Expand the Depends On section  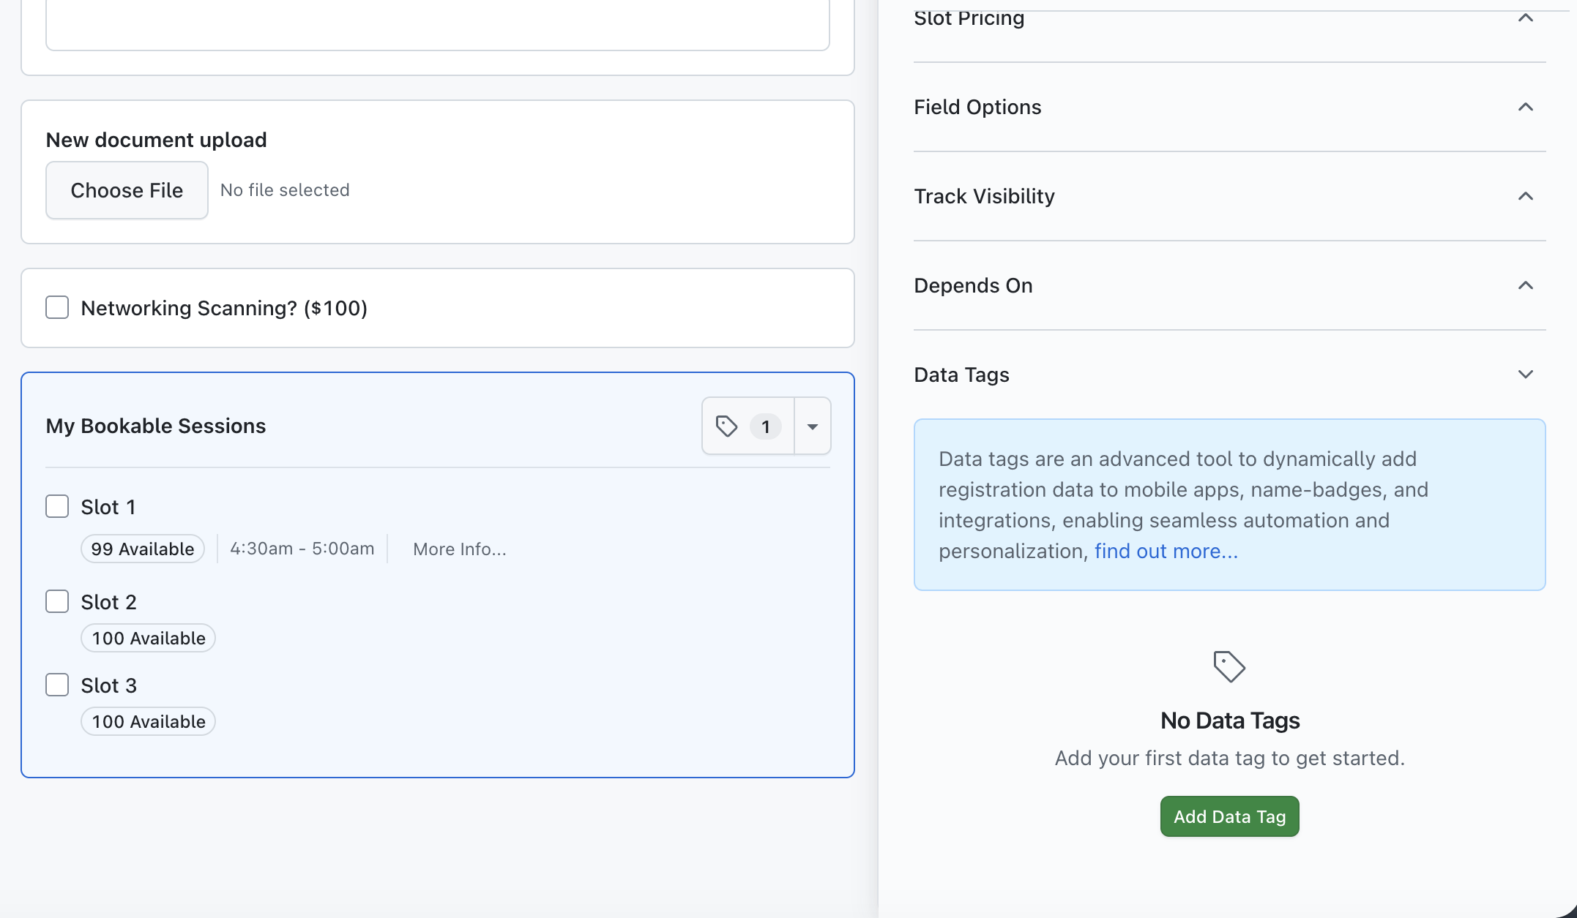pyautogui.click(x=1525, y=285)
